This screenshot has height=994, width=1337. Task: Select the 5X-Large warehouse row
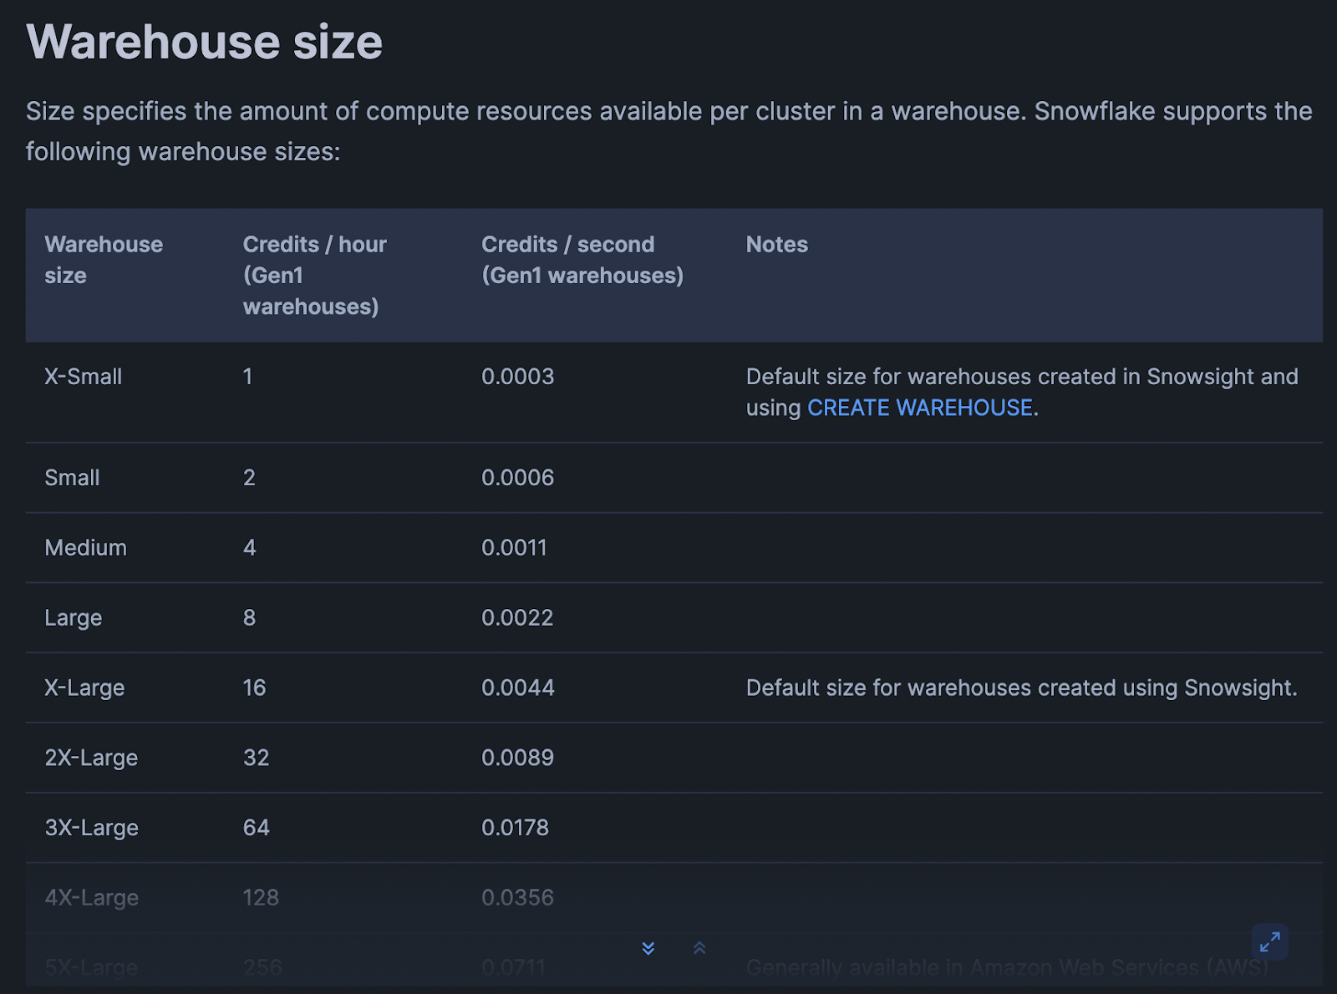pos(91,967)
